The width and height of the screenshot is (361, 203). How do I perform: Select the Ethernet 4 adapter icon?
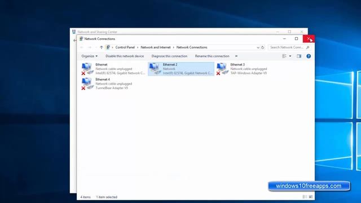(87, 83)
